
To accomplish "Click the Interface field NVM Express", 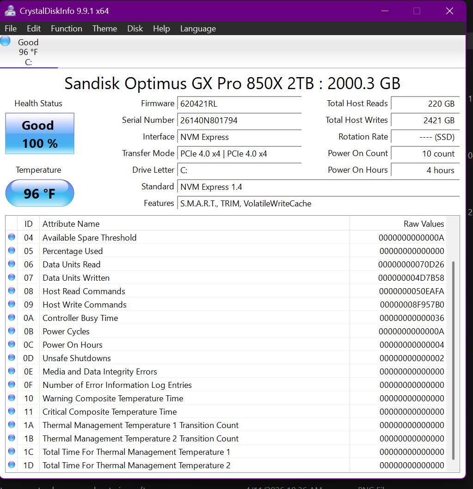I will (239, 137).
